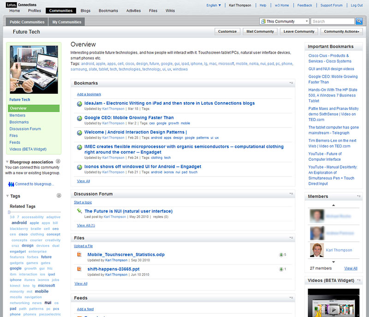Click the Mail Community button

(x=260, y=31)
